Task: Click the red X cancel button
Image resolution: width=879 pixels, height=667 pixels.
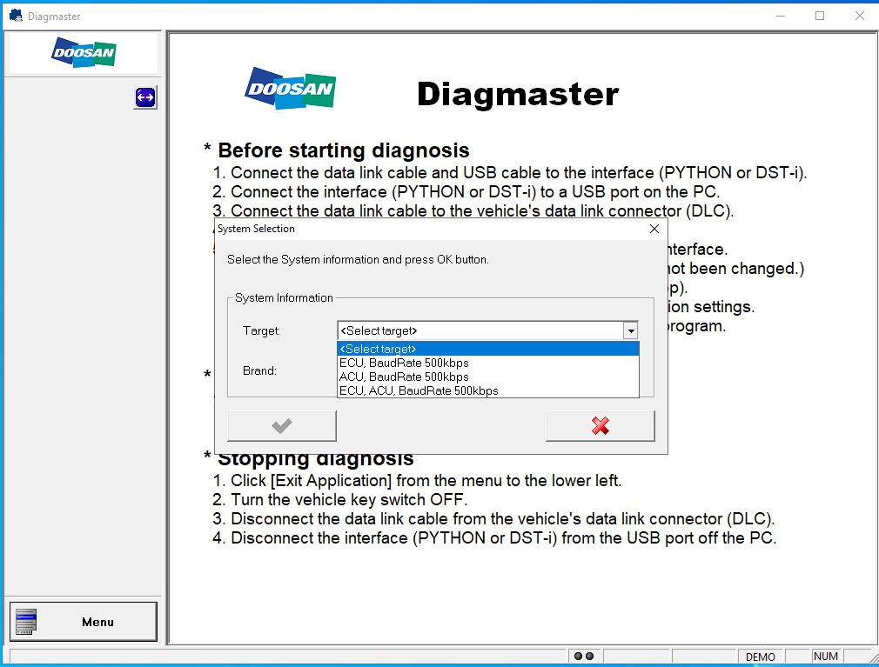Action: click(x=601, y=425)
